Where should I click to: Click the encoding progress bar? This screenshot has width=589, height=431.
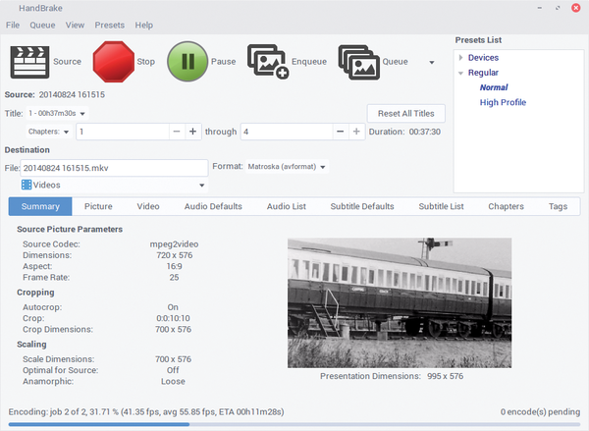tap(294, 424)
